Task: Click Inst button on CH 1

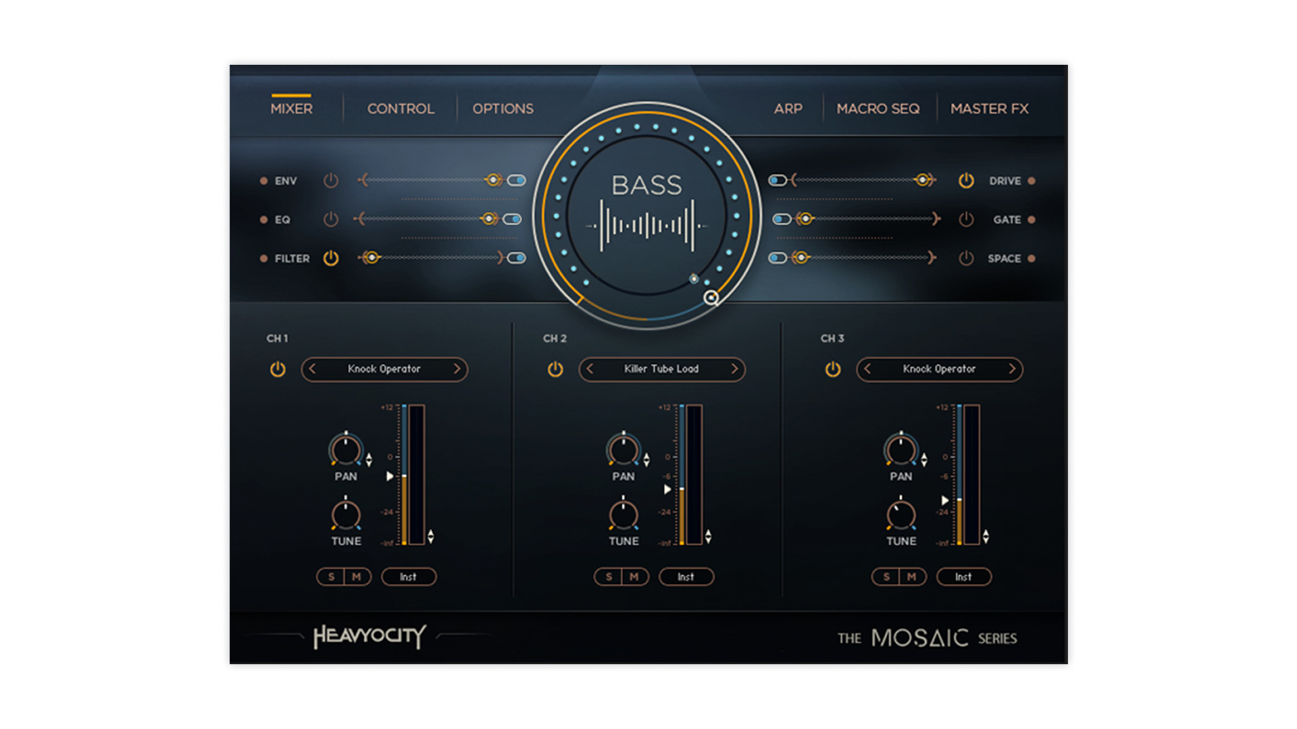Action: pos(409,577)
